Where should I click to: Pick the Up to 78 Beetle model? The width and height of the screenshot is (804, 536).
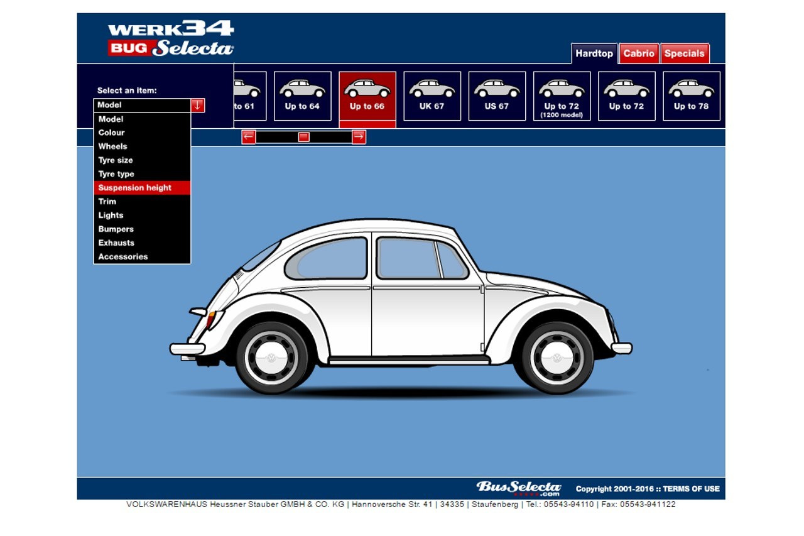692,96
